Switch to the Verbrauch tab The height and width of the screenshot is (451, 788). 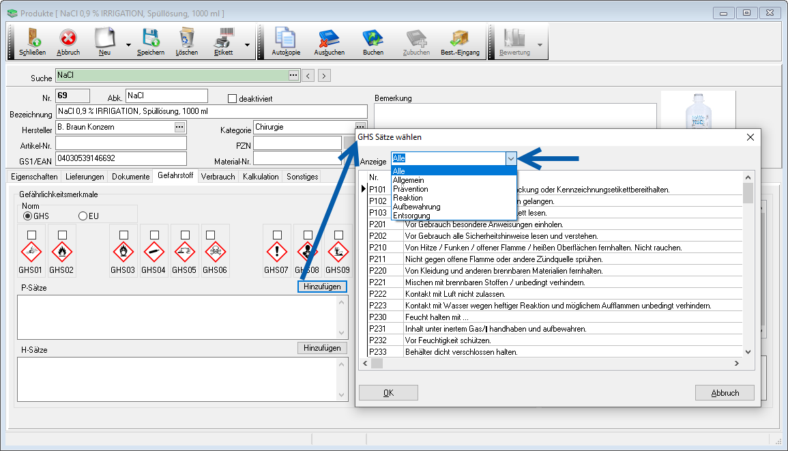point(218,177)
